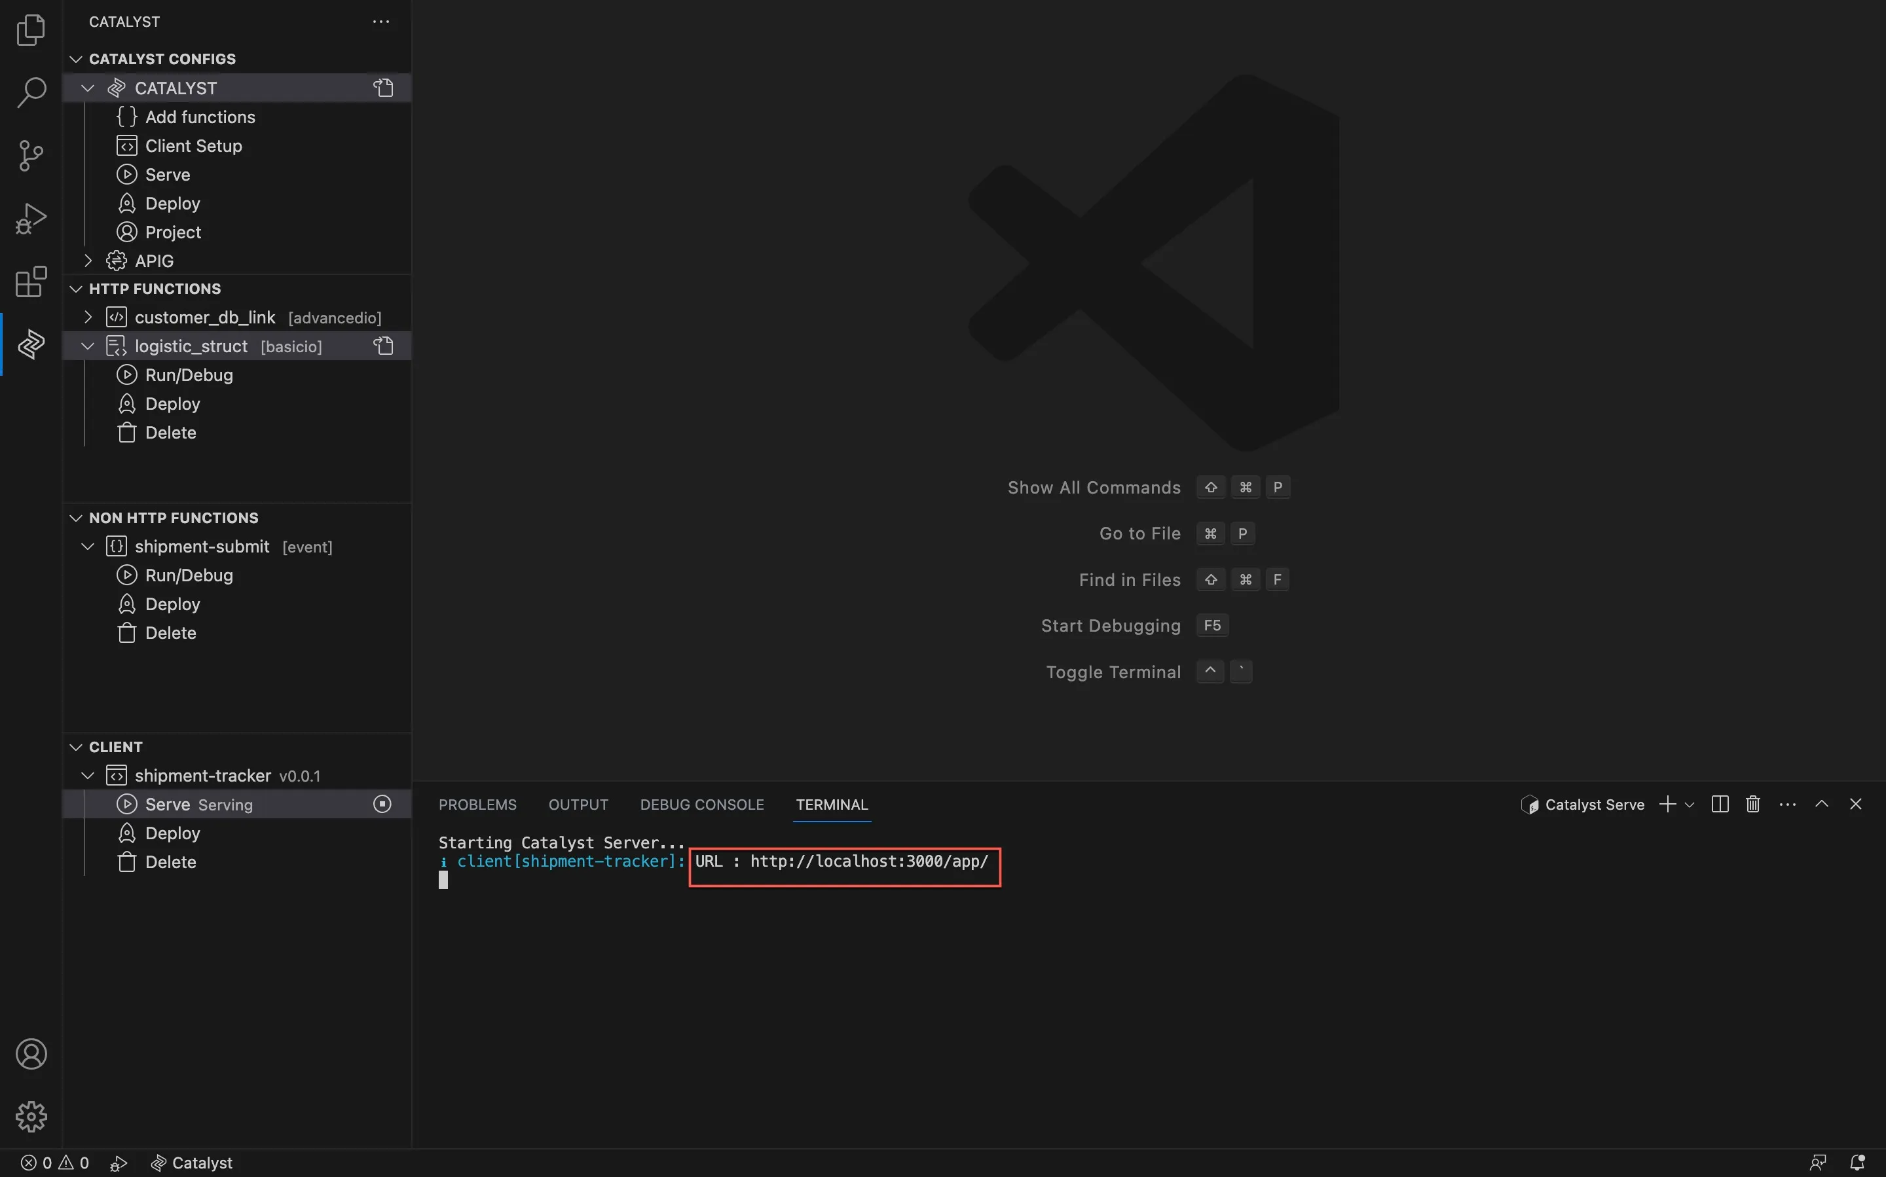Collapse the CATALYST CONFIGS section
The width and height of the screenshot is (1886, 1177).
(75, 59)
